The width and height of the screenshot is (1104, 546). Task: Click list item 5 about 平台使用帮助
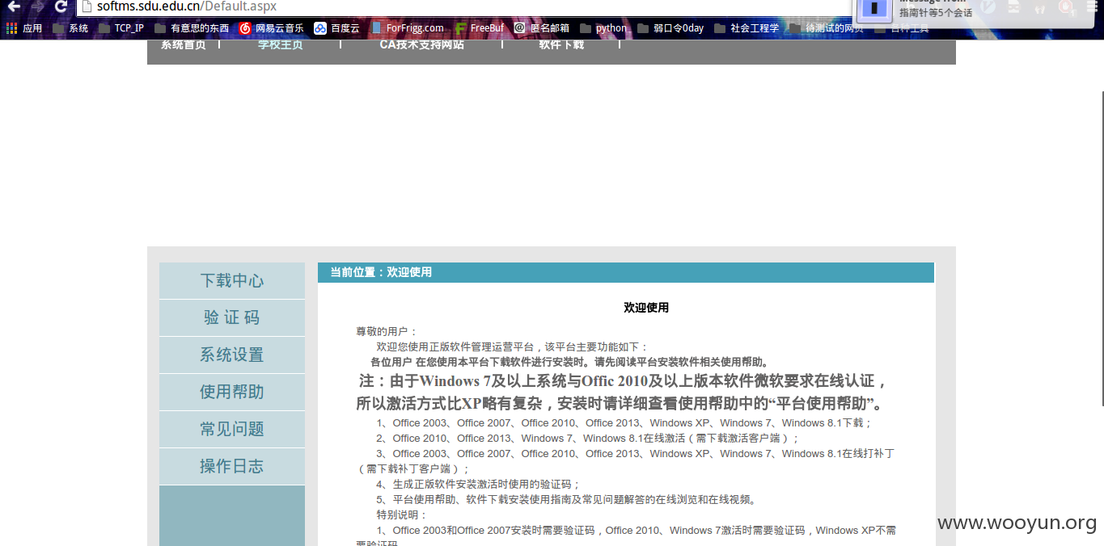[566, 499]
